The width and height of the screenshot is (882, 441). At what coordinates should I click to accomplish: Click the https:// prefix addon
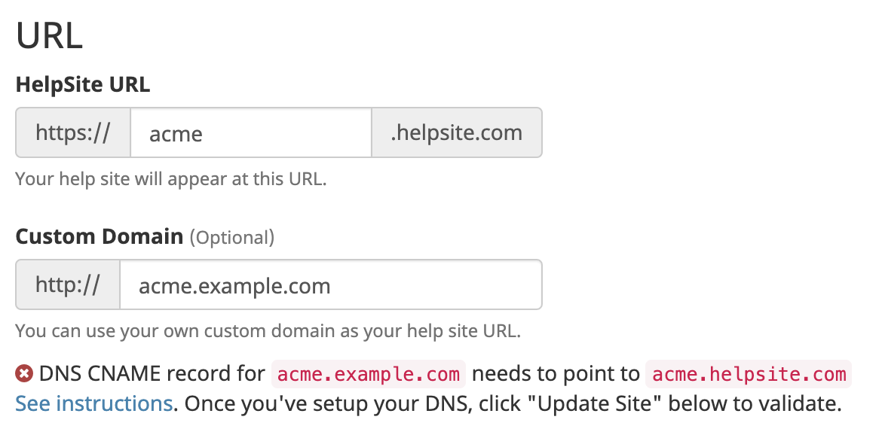tap(73, 132)
